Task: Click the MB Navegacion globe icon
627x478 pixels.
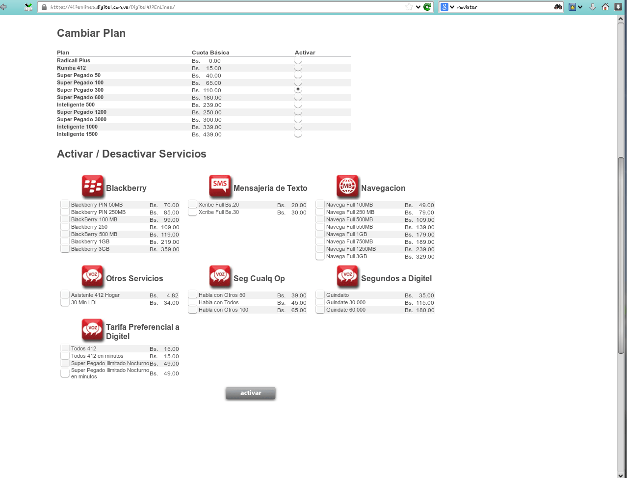Action: pos(348,186)
